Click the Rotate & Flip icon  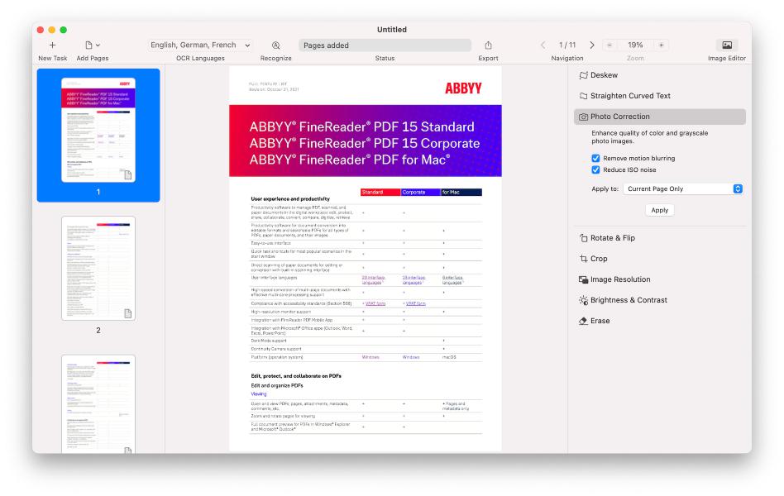point(583,238)
